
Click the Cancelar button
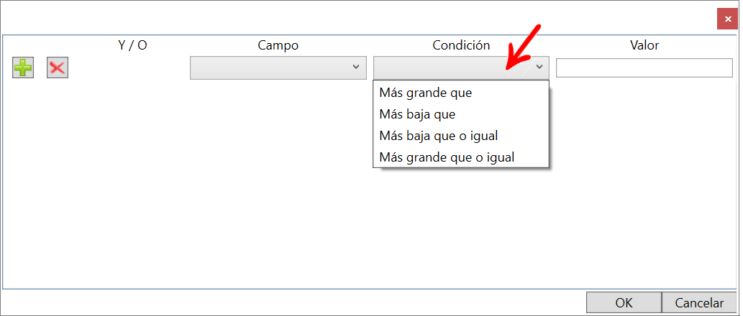point(699,302)
